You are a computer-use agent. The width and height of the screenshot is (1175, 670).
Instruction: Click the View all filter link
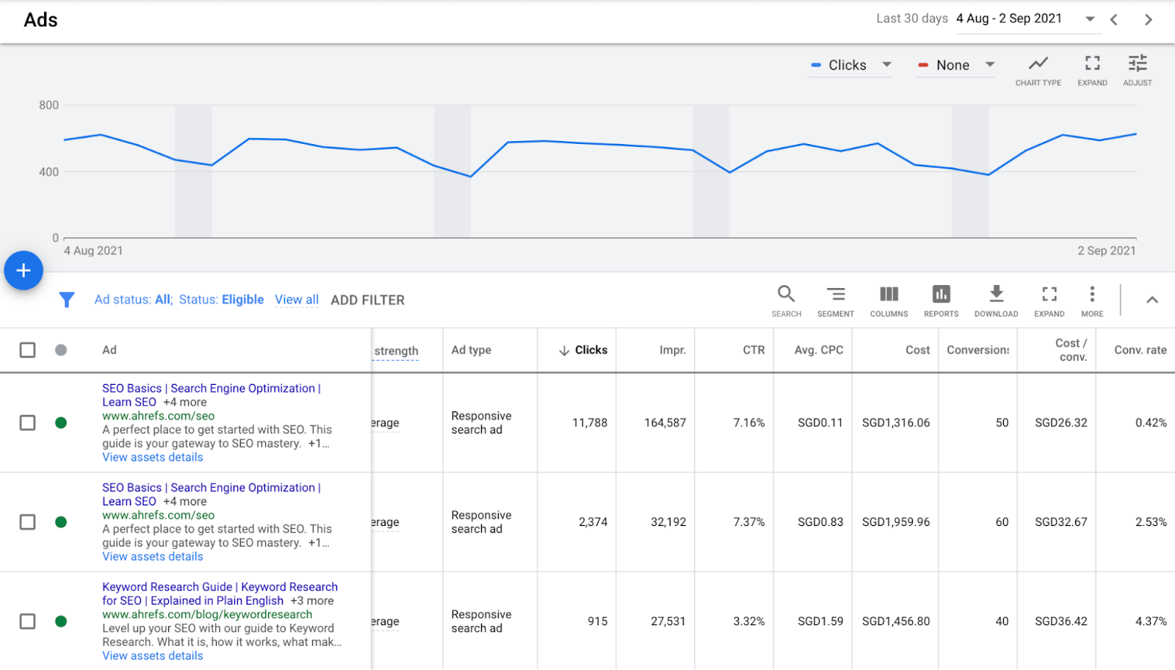[297, 300]
